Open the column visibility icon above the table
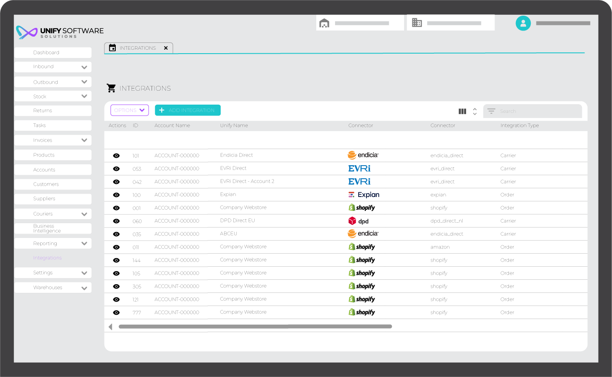612x377 pixels. [462, 111]
